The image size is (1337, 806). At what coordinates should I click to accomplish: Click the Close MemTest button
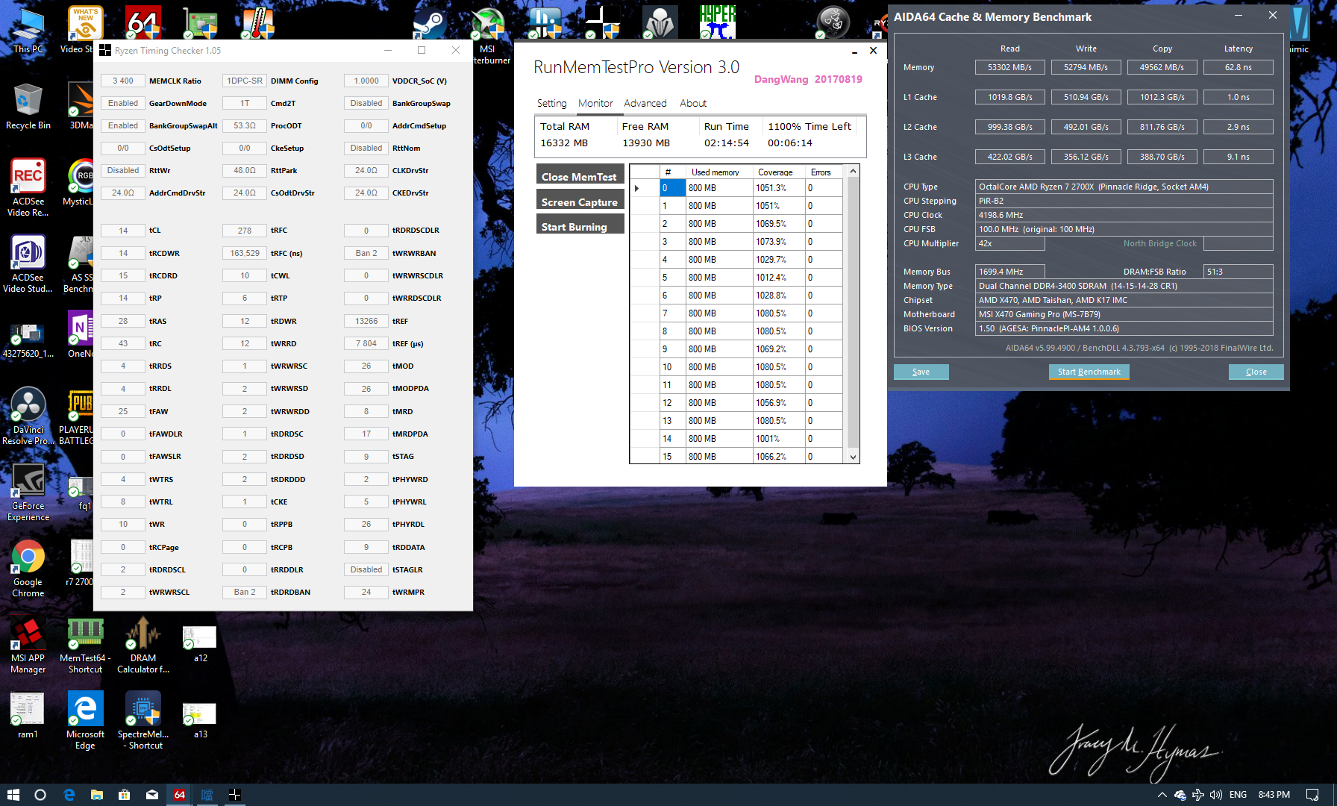[x=580, y=176]
